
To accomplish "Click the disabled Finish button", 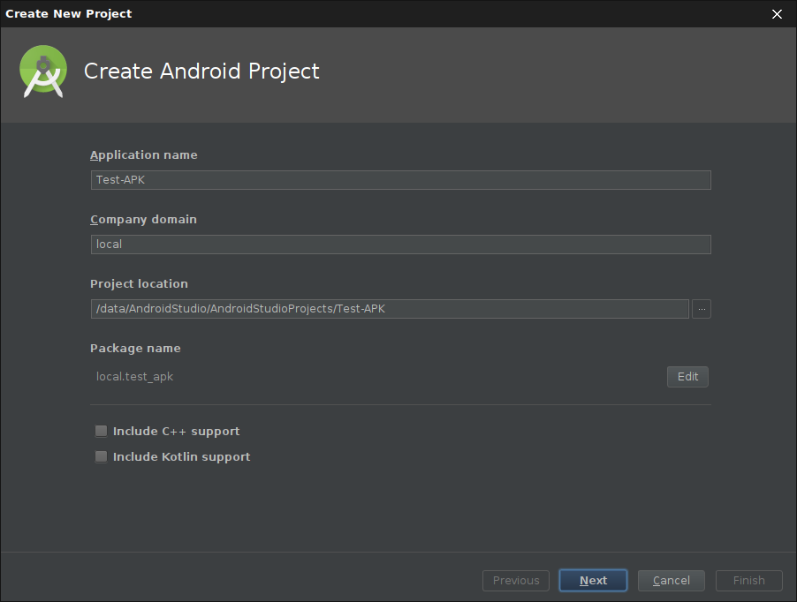I will (x=748, y=581).
